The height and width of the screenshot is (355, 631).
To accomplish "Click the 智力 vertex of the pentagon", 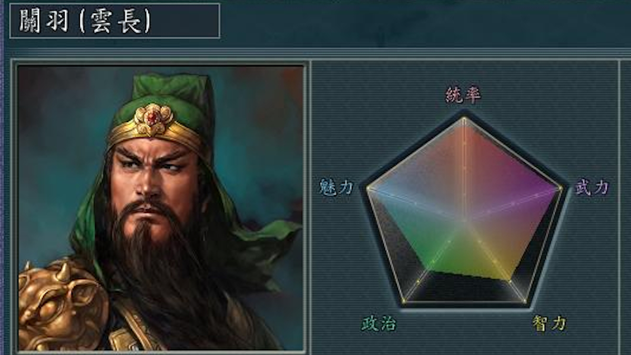I will [x=524, y=301].
